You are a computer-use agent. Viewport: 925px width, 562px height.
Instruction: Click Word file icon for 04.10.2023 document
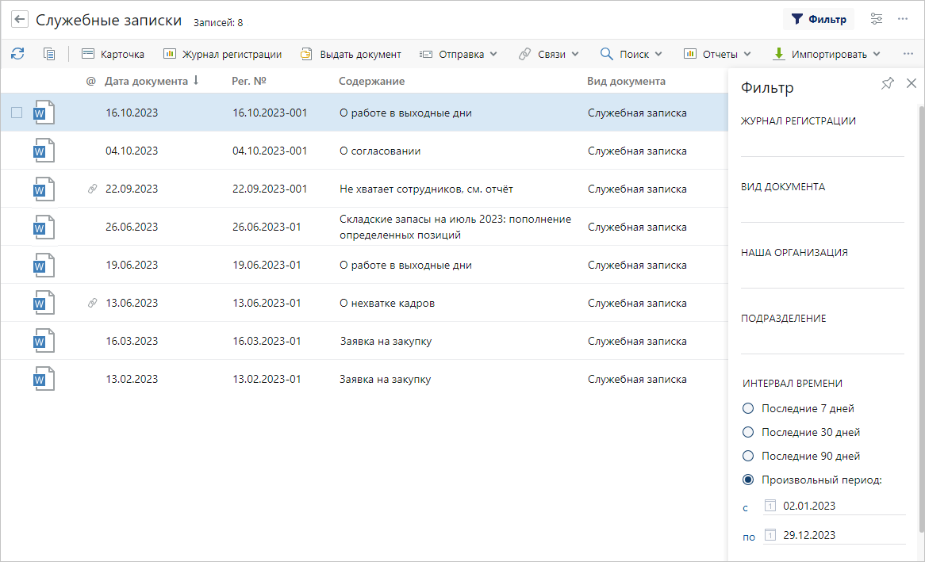click(44, 151)
